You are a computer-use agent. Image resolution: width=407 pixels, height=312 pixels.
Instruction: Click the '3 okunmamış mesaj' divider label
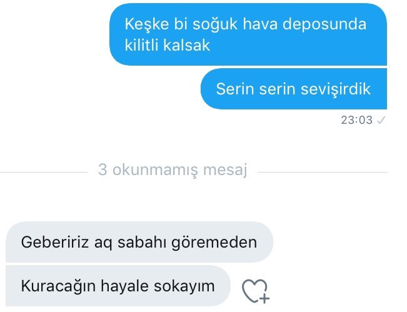click(173, 170)
